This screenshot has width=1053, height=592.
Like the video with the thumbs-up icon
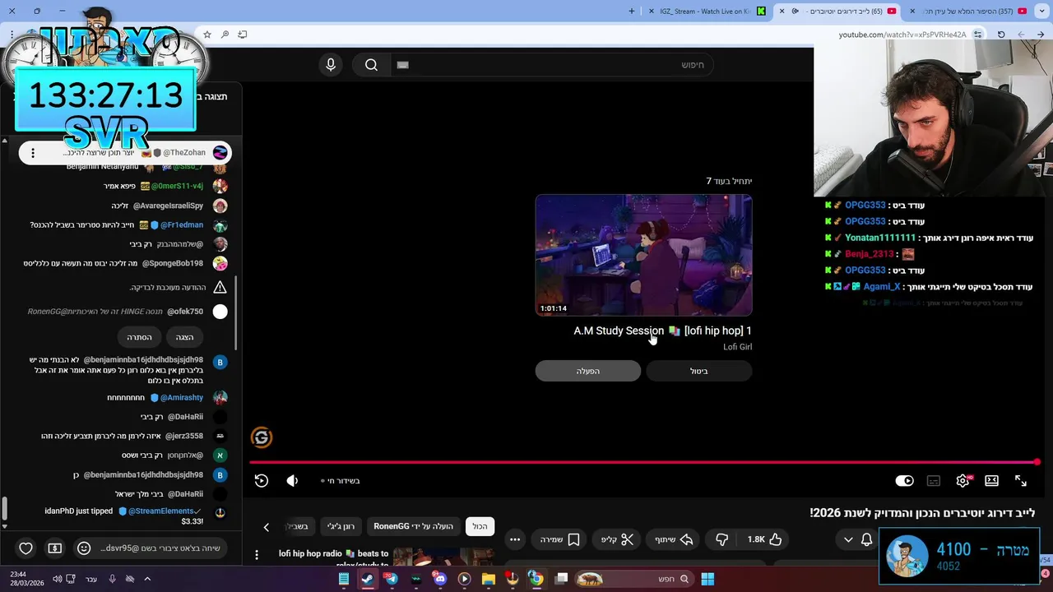(x=765, y=539)
